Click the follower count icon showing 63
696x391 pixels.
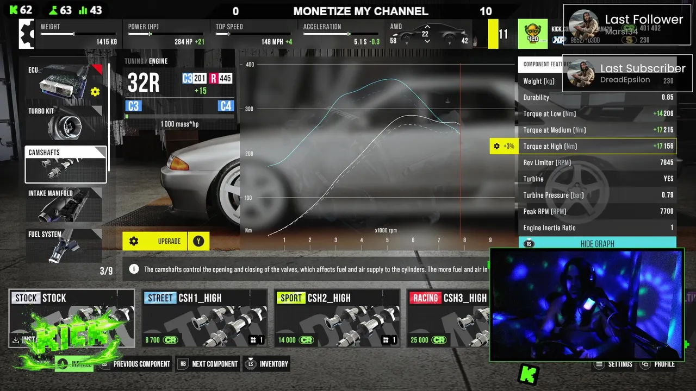pyautogui.click(x=53, y=10)
